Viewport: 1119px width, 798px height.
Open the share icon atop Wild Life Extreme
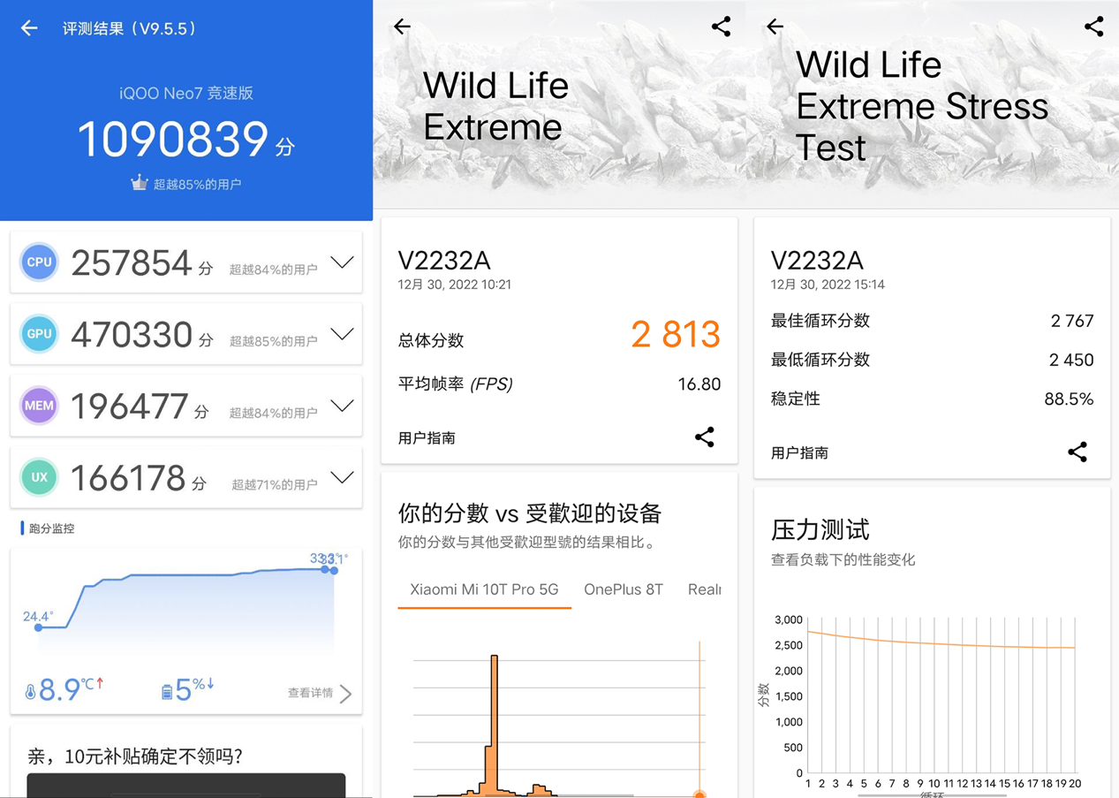[722, 27]
